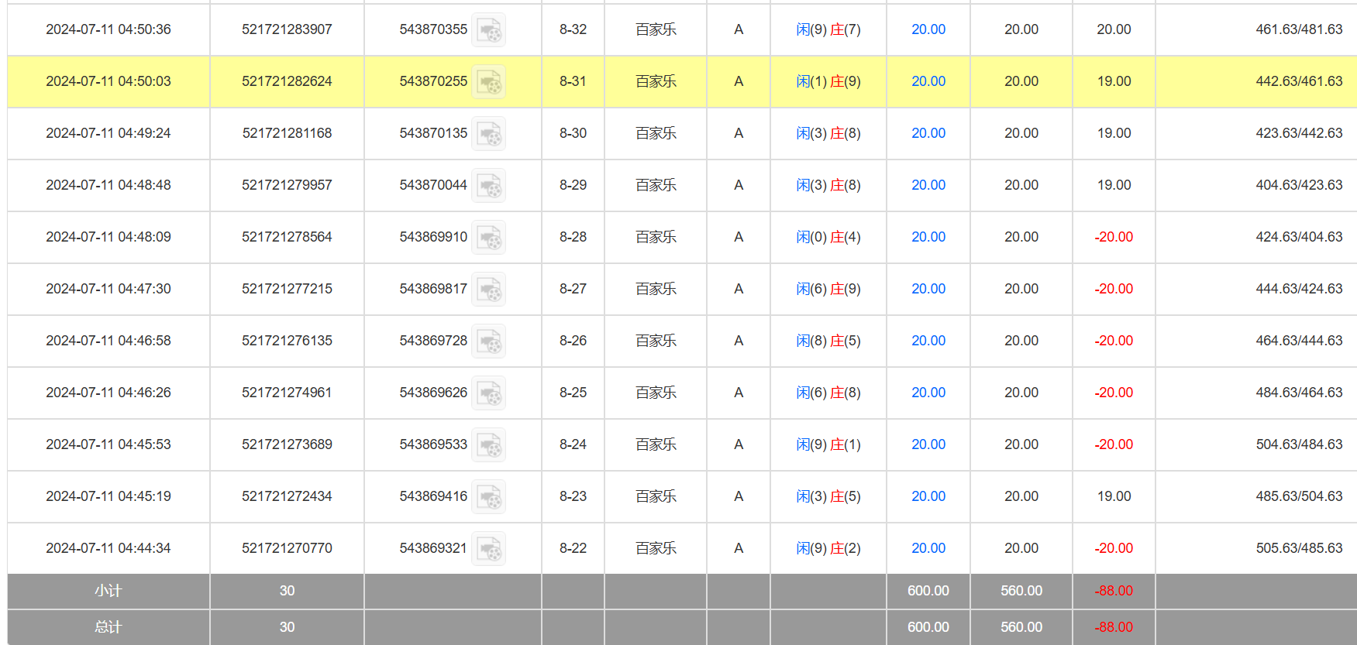
Task: Click blue 20.00 bet amount in 8-25 row
Action: click(928, 393)
